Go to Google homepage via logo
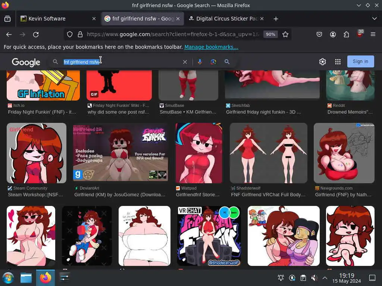This screenshot has width=382, height=286. pos(26,62)
